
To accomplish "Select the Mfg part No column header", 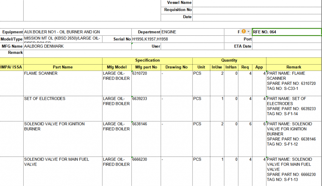I will tap(146, 67).
